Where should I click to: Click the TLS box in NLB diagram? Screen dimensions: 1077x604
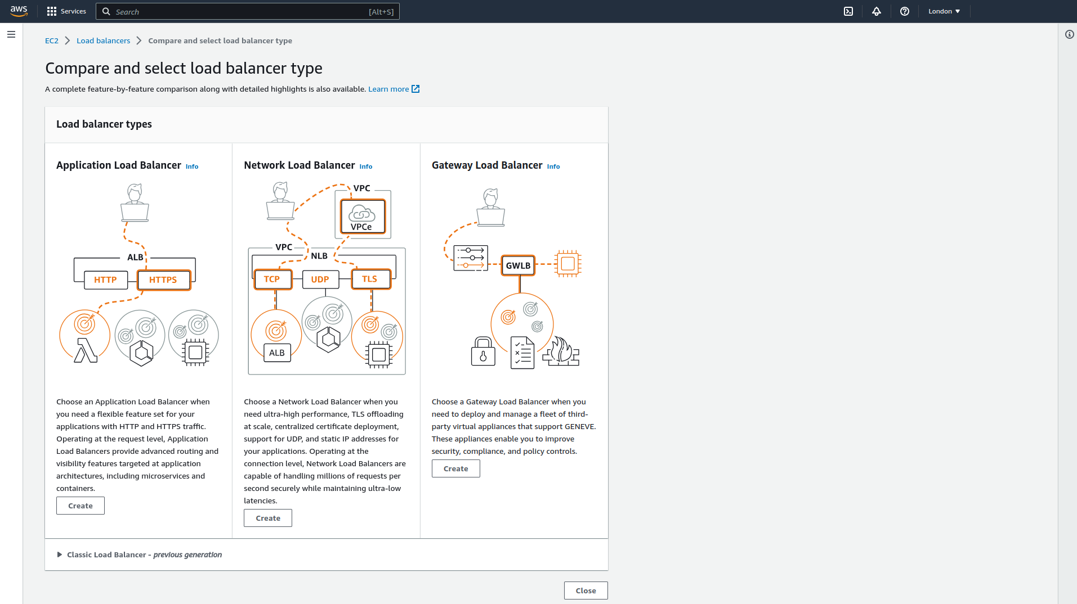371,279
